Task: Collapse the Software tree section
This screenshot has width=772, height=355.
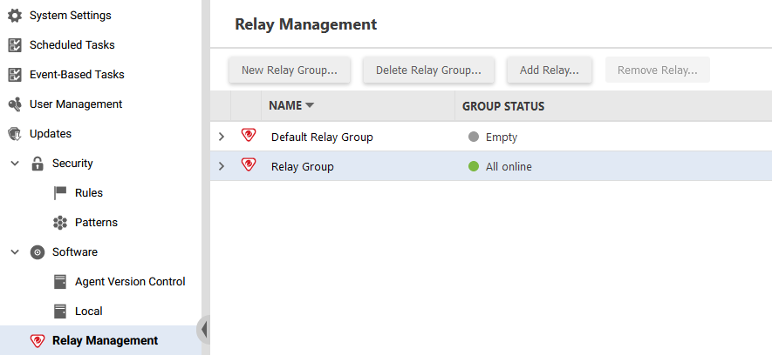Action: (15, 251)
